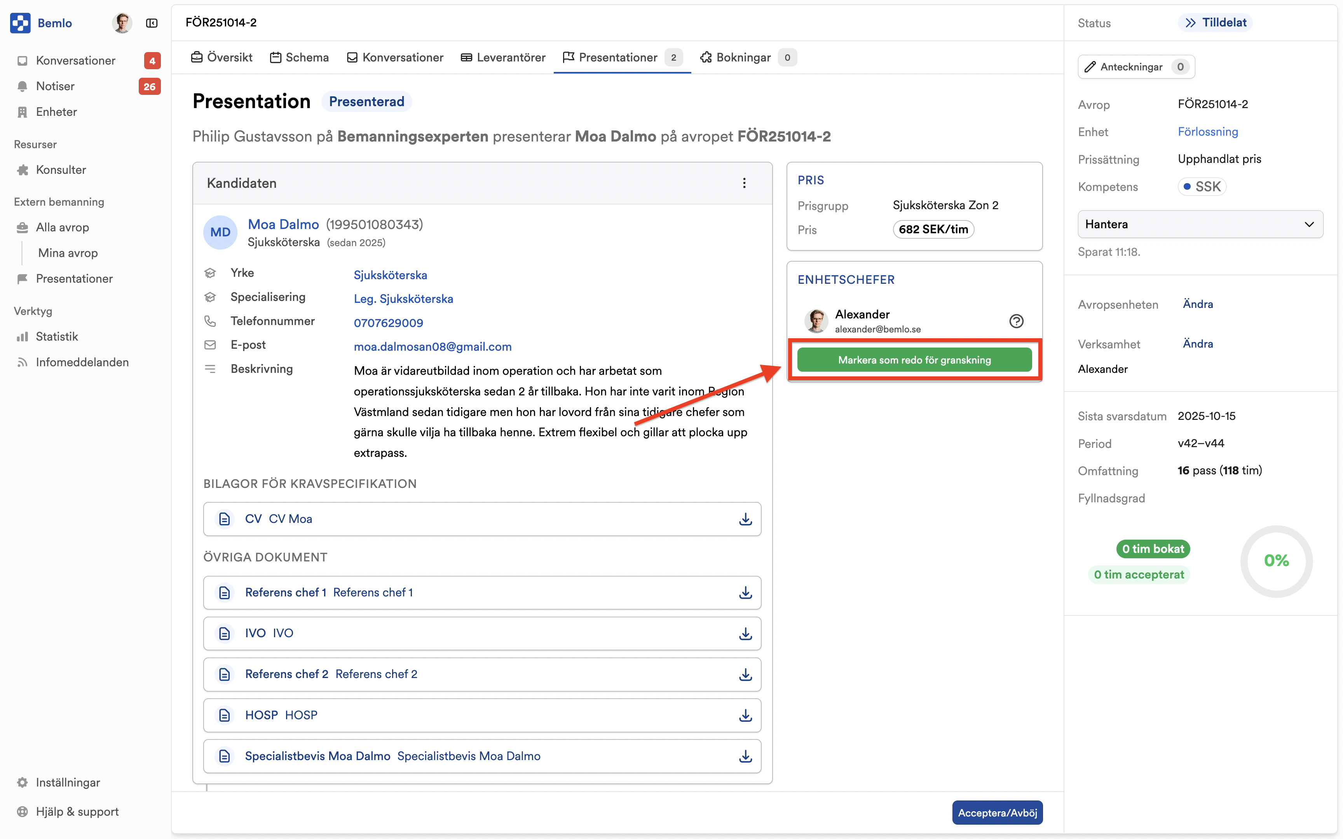The width and height of the screenshot is (1343, 839).
Task: Click the Acceptera/Avböj button
Action: [997, 812]
